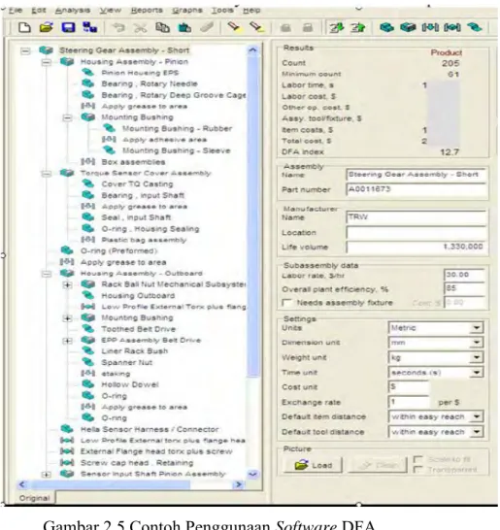Select operation icon beside Box assemblies
Viewport: 500px width, 530px height.
pyautogui.click(x=88, y=161)
